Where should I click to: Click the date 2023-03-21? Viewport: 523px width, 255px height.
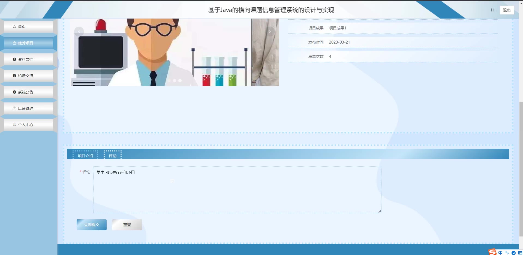[339, 42]
